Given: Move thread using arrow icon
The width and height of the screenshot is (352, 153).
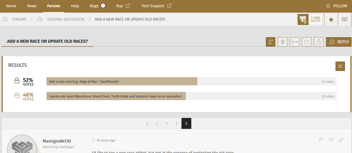Looking at the screenshot, I should pyautogui.click(x=295, y=42).
